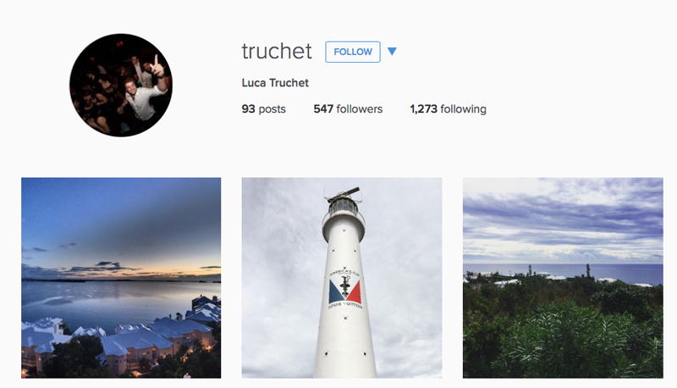677x388 pixels.
Task: Click the America's Cup logo on lighthouse
Action: point(345,289)
